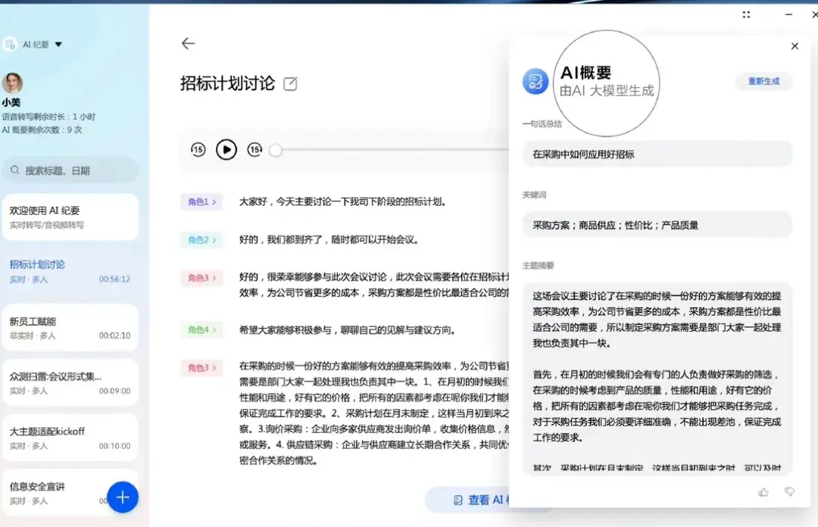Like the AI summary with thumbs up
Viewport: 818px width, 527px height.
(x=763, y=492)
